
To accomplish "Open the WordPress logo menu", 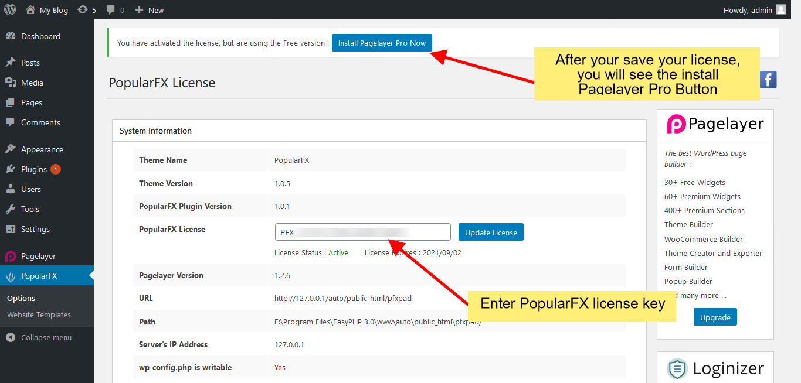I will (10, 9).
